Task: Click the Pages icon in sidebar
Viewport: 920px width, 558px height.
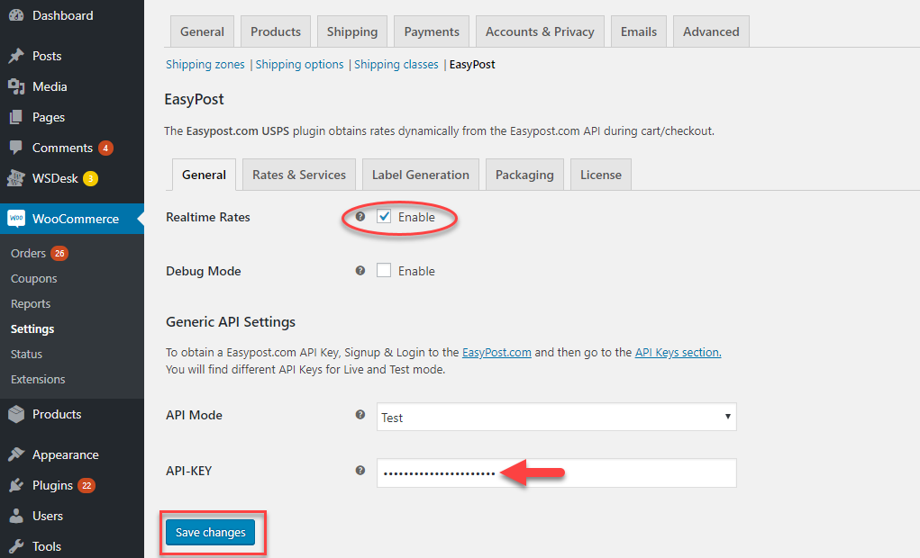Action: click(16, 117)
